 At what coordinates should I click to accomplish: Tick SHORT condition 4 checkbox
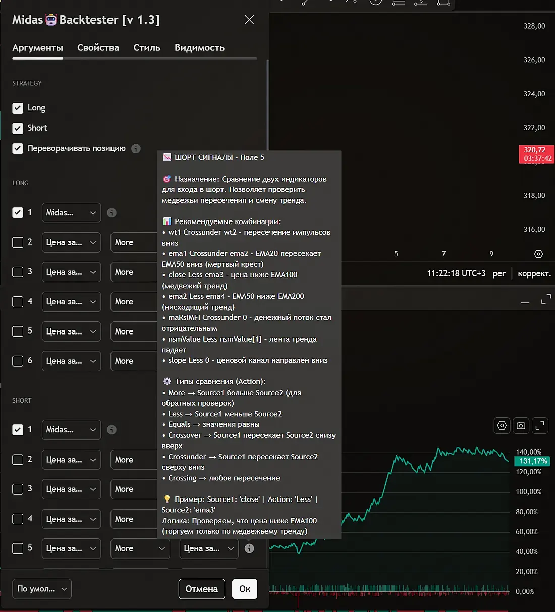pos(18,519)
